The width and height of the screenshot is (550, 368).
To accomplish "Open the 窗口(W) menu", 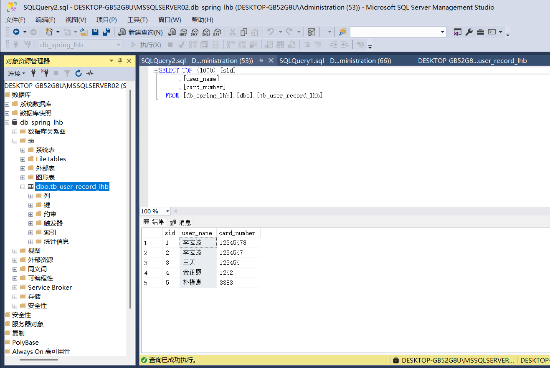I will tap(170, 20).
